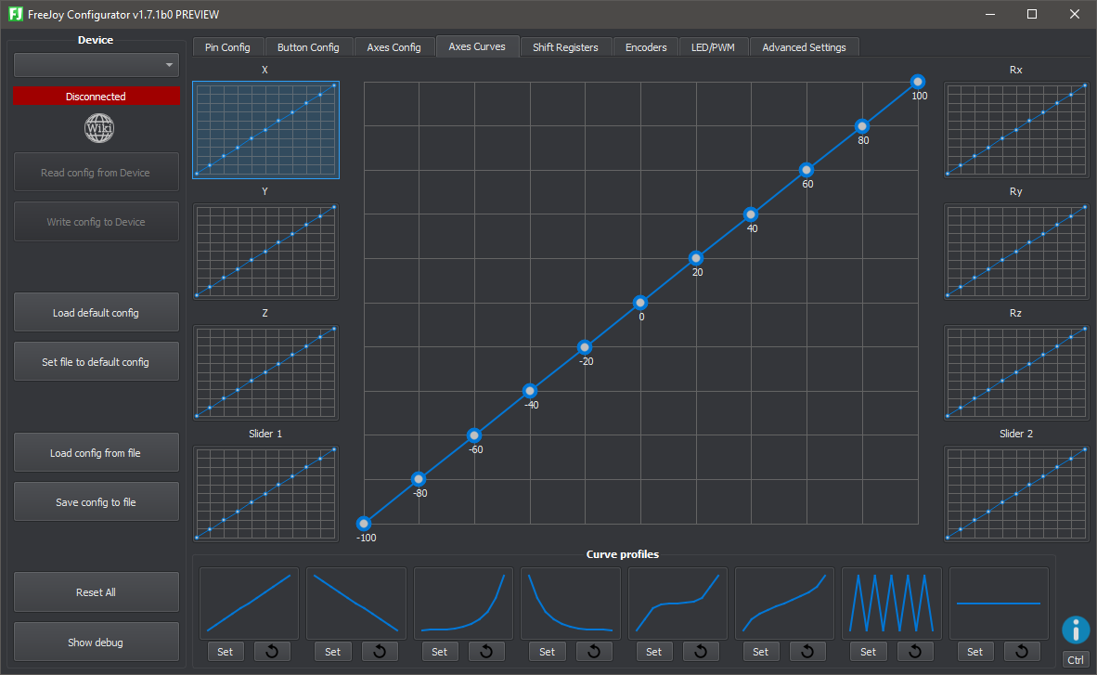Select the curve point labeled 100
1097x675 pixels.
pyautogui.click(x=918, y=82)
